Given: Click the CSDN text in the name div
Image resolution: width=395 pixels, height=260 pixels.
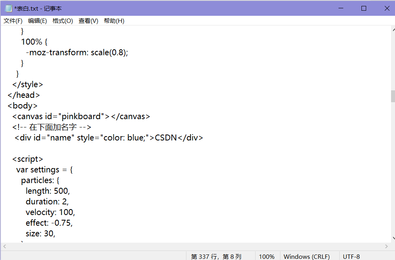Looking at the screenshot, I should (x=166, y=138).
